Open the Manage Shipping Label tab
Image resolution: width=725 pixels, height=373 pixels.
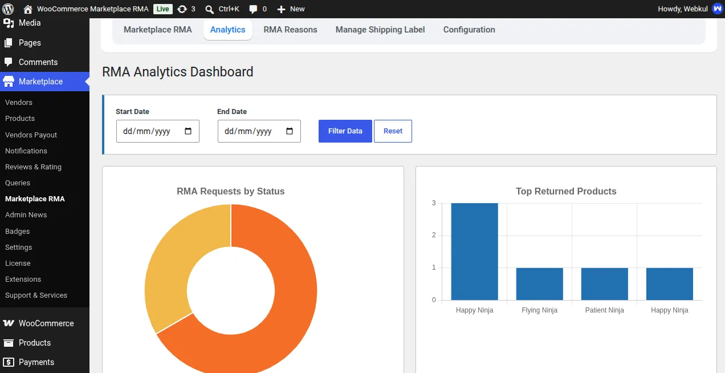coord(380,30)
